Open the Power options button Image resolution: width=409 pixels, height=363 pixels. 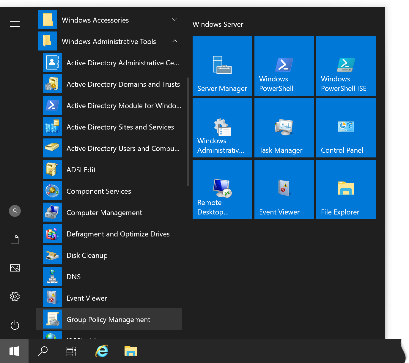point(15,325)
